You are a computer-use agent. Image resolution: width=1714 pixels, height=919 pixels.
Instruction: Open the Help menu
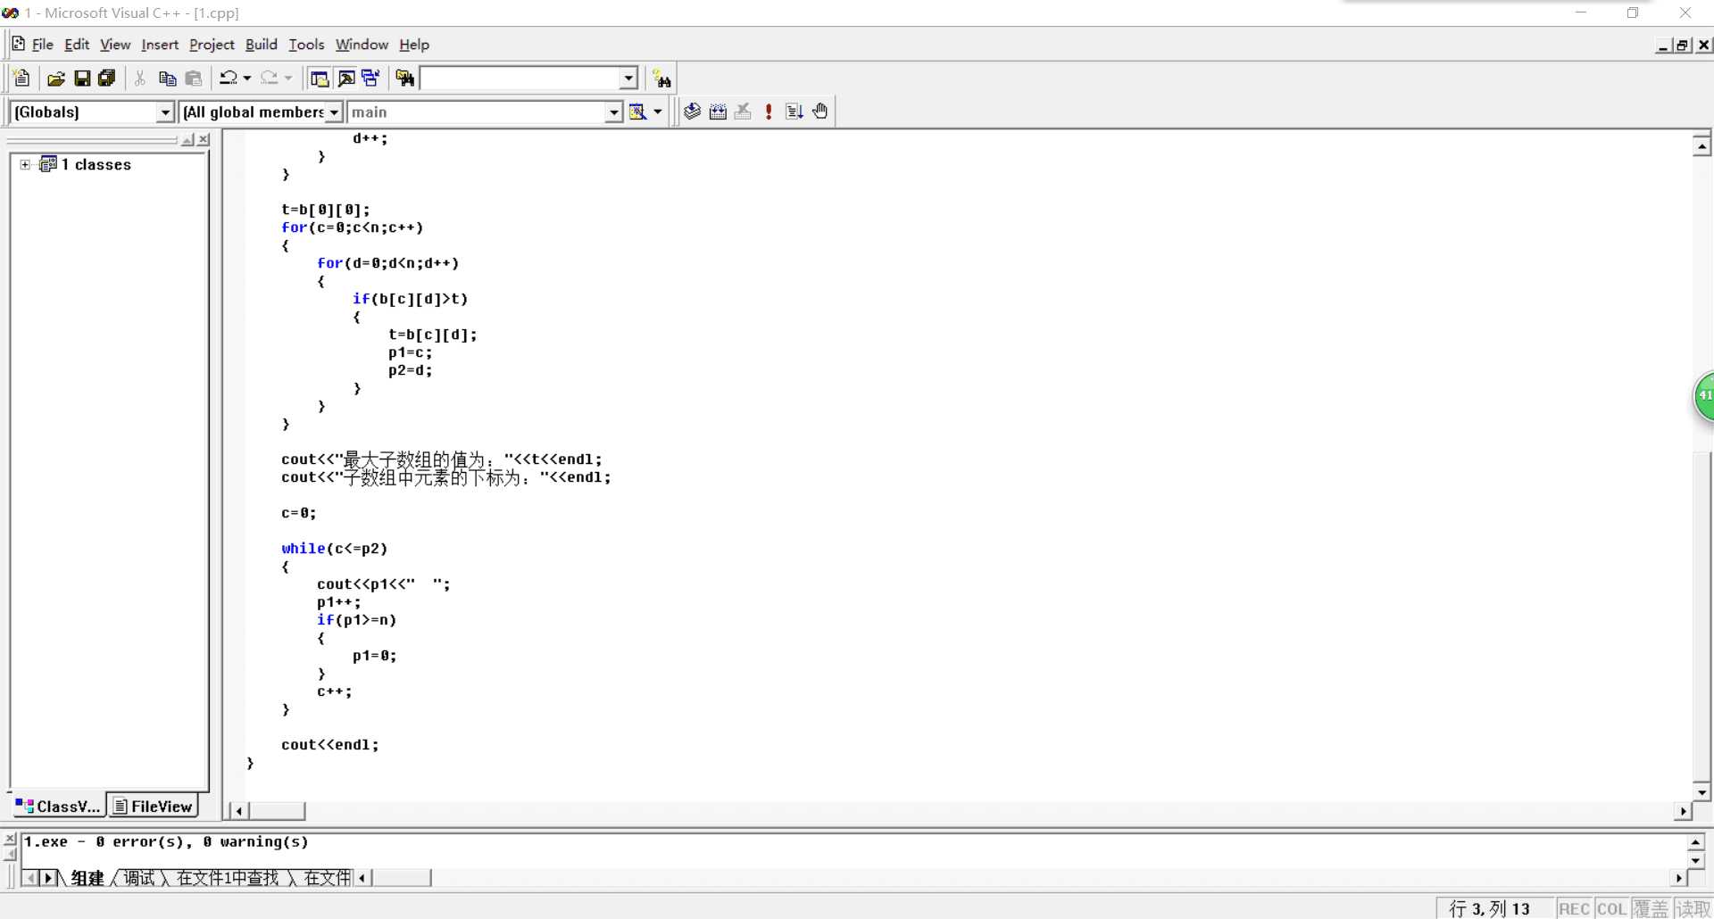click(x=414, y=45)
